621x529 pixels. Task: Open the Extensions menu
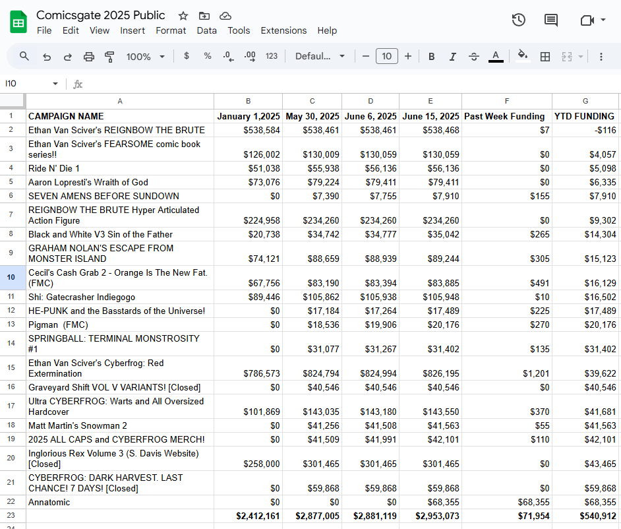click(x=283, y=30)
